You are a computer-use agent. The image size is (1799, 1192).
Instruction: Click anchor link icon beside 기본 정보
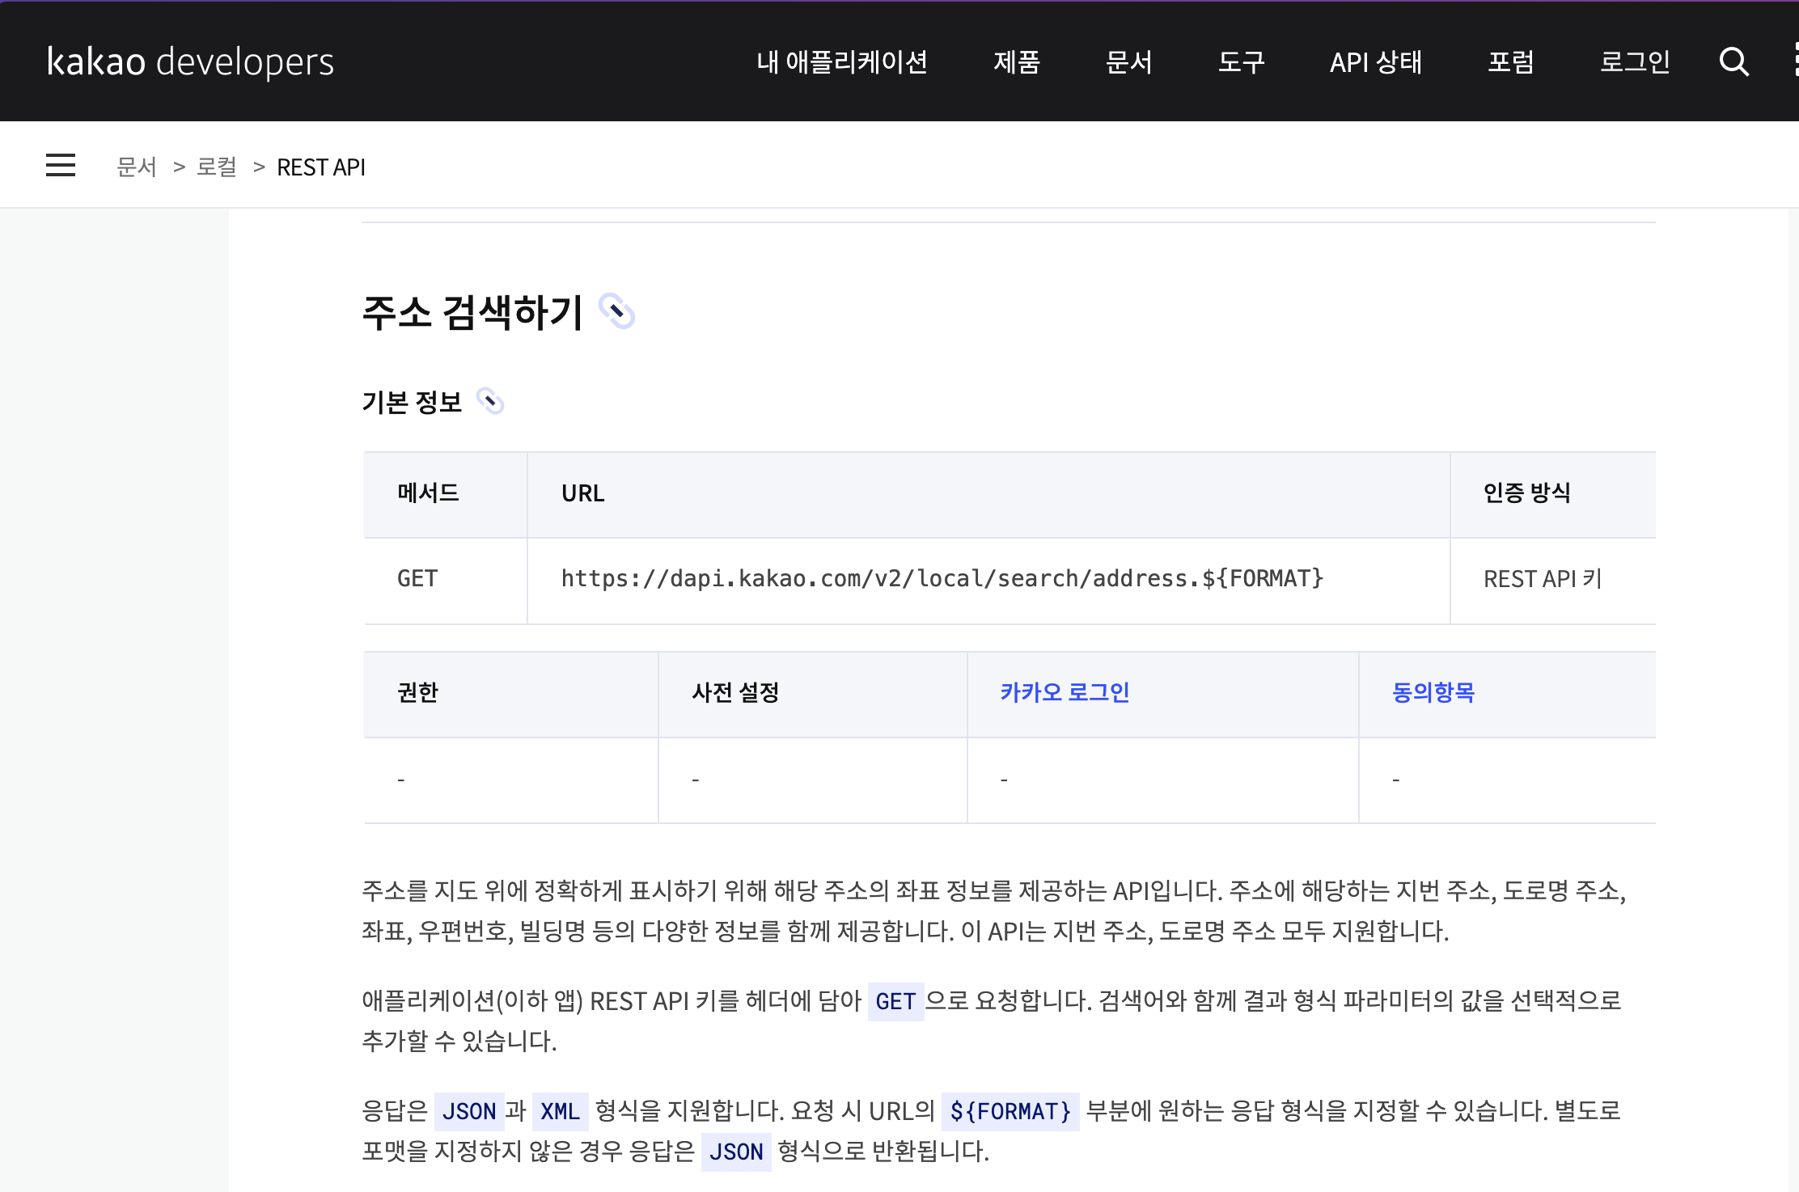coord(490,401)
